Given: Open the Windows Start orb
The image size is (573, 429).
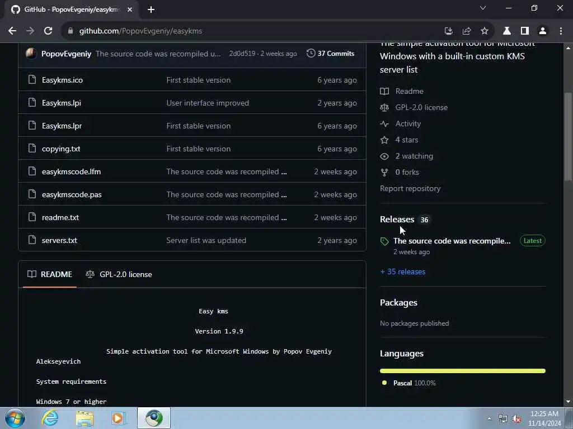Looking at the screenshot, I should click(x=15, y=418).
